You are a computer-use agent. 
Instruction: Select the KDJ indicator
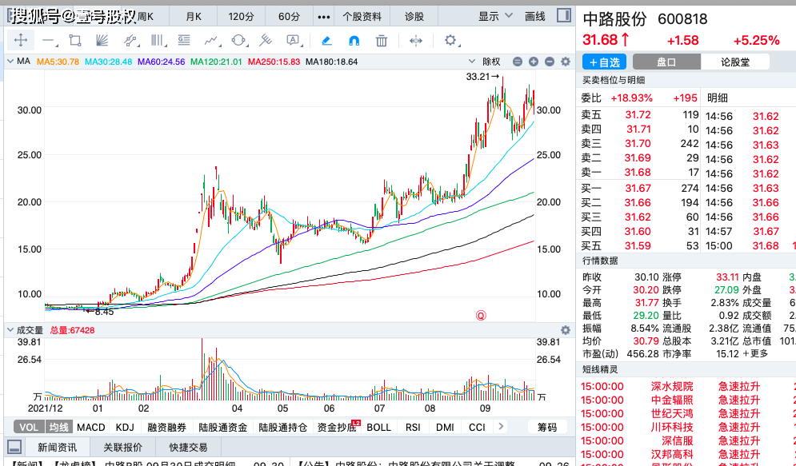click(125, 427)
